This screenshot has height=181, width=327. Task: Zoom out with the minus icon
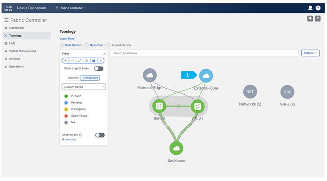pyautogui.click(x=72, y=60)
